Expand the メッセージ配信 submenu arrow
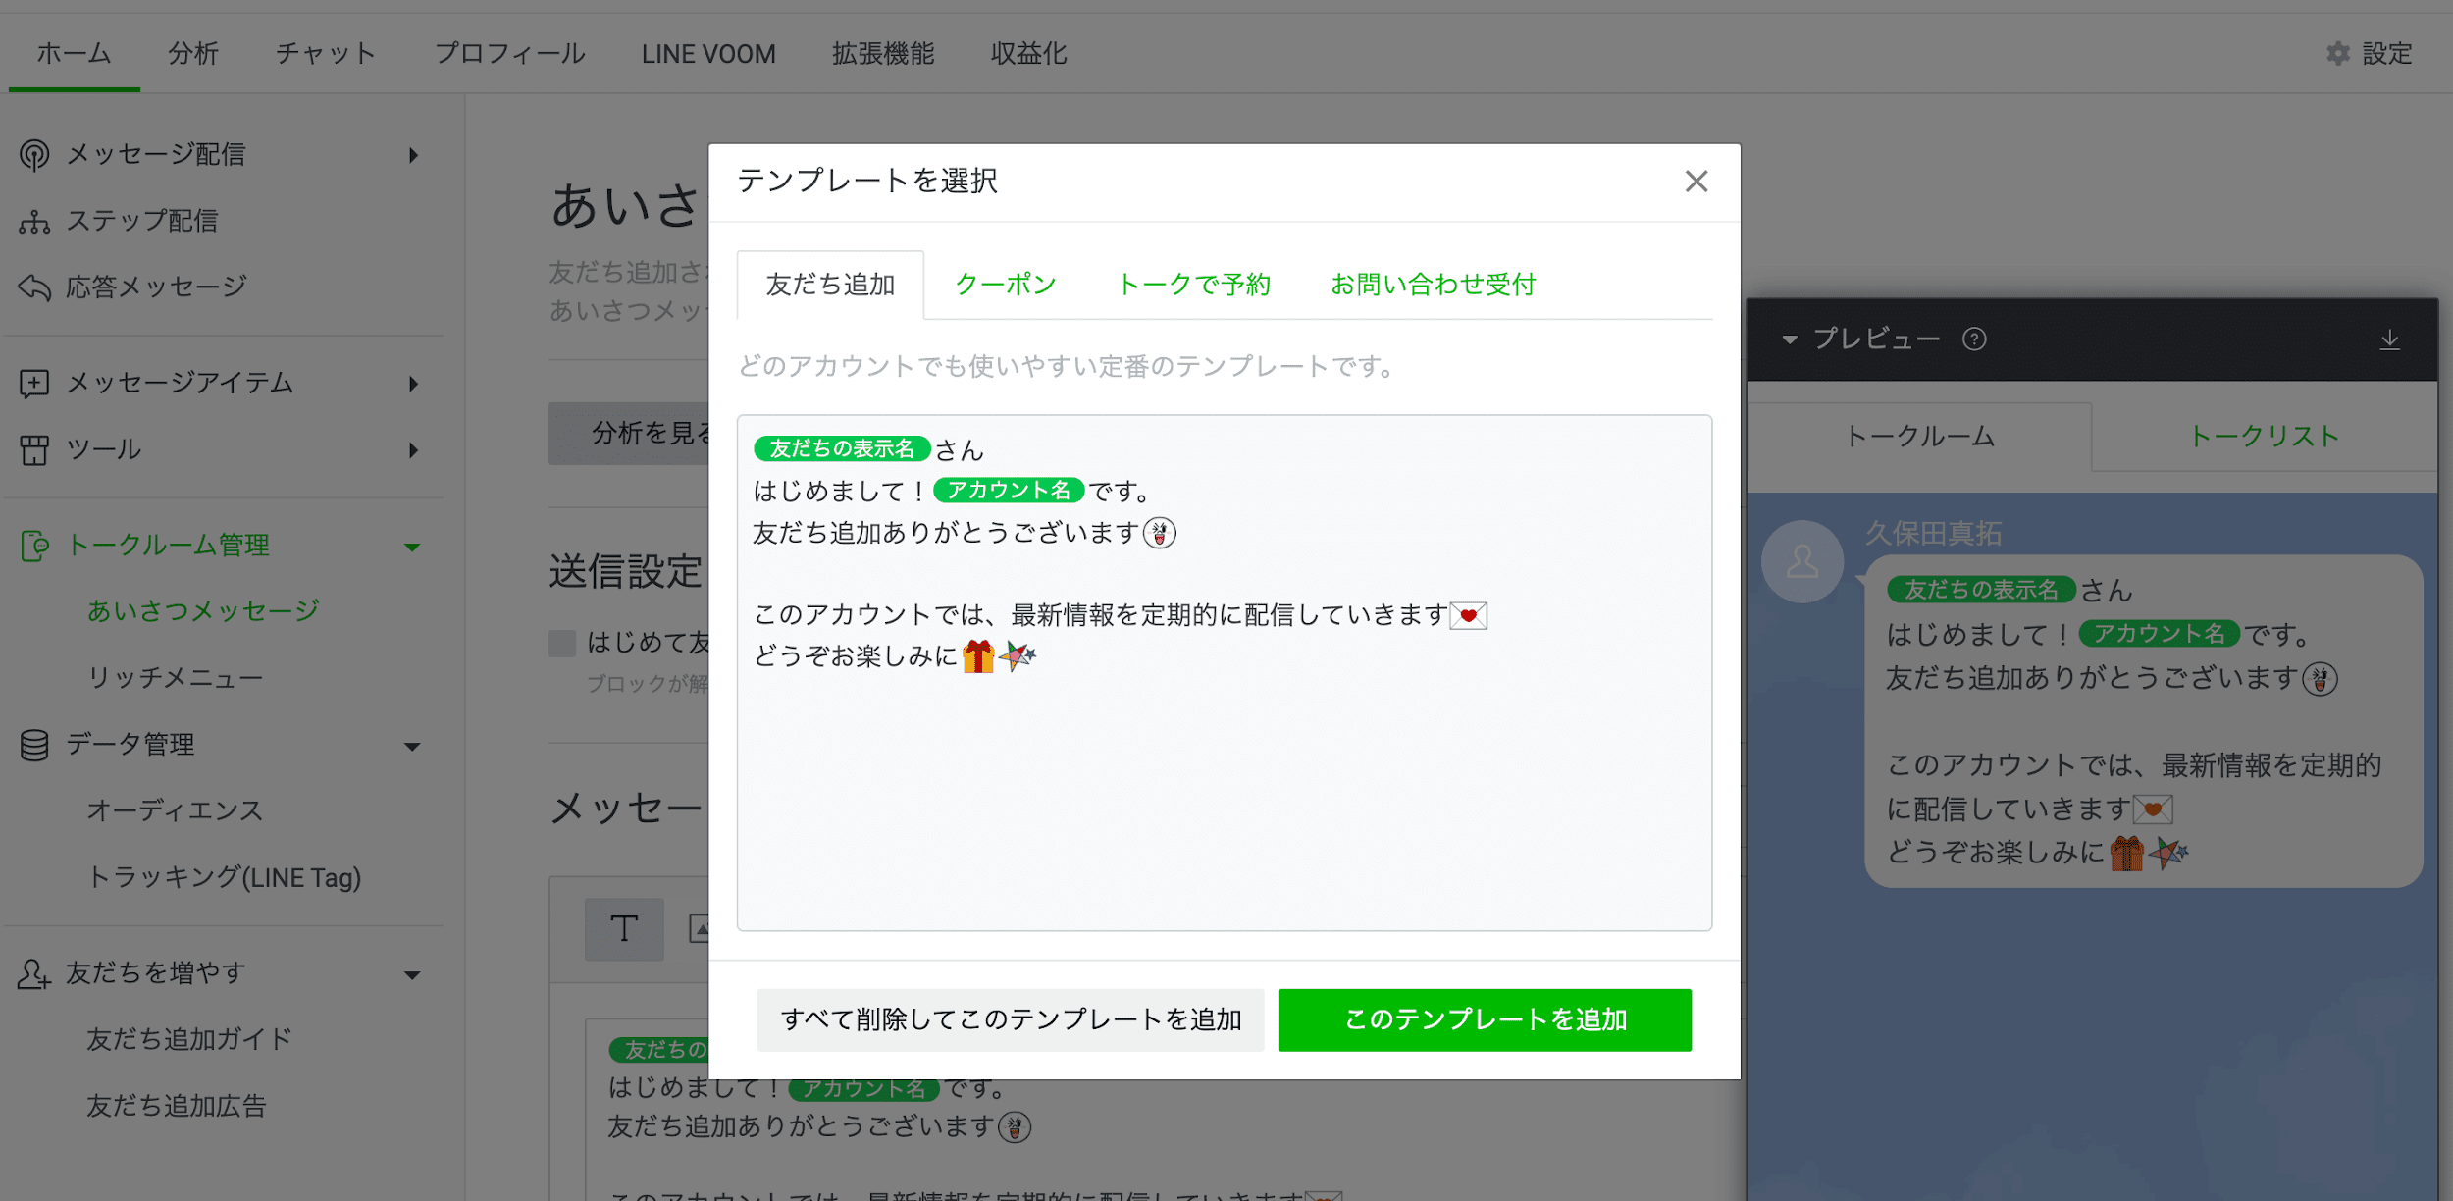Image resolution: width=2453 pixels, height=1201 pixels. point(413,155)
